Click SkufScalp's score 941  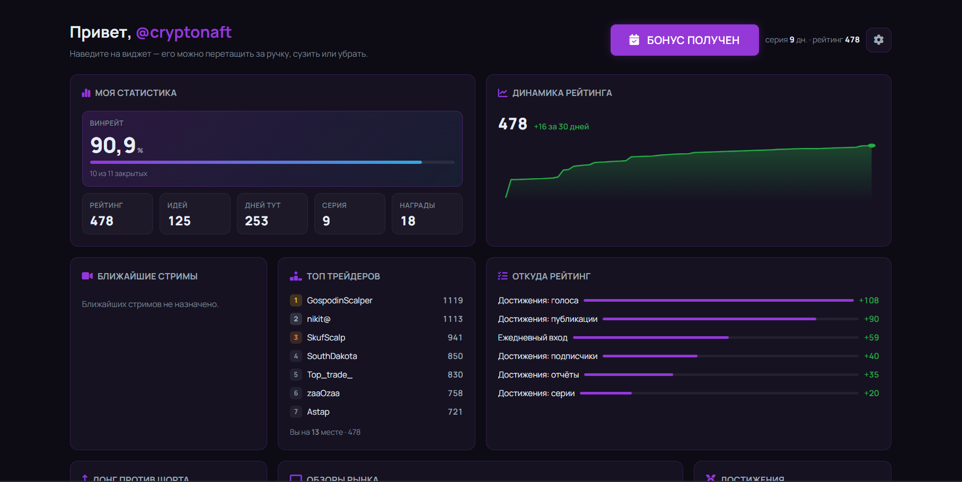coord(455,338)
